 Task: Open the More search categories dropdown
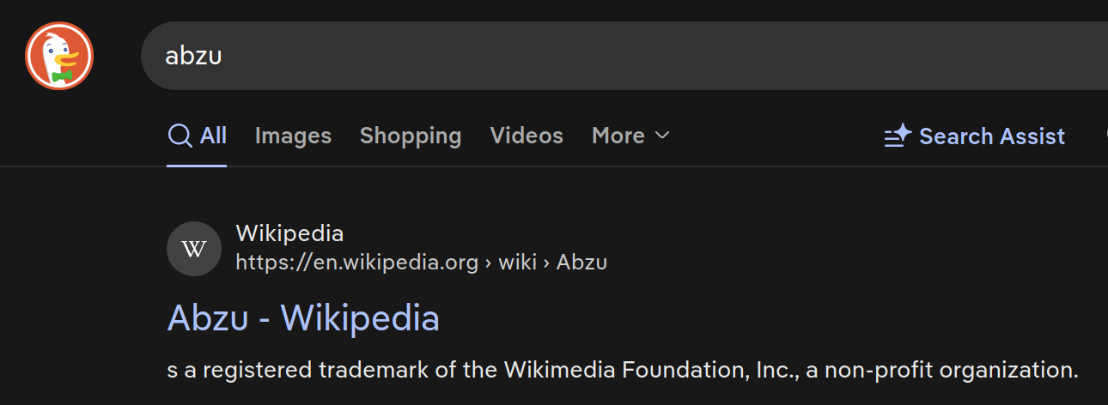(x=630, y=136)
